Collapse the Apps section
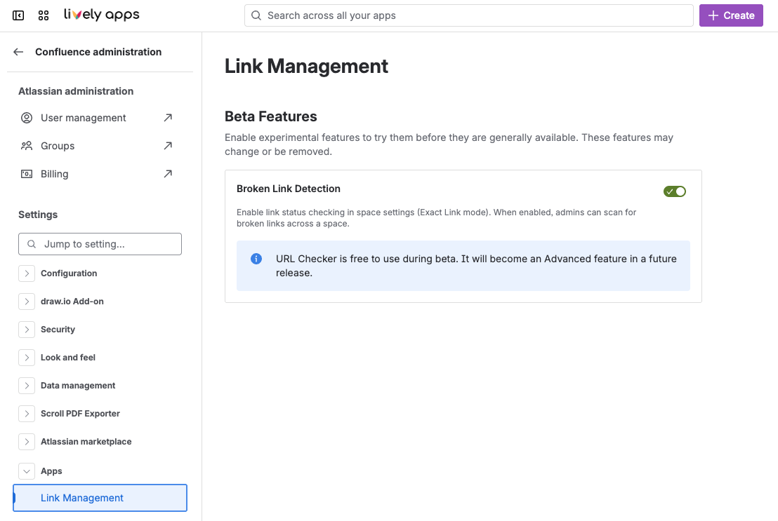This screenshot has width=778, height=521. pyautogui.click(x=27, y=471)
